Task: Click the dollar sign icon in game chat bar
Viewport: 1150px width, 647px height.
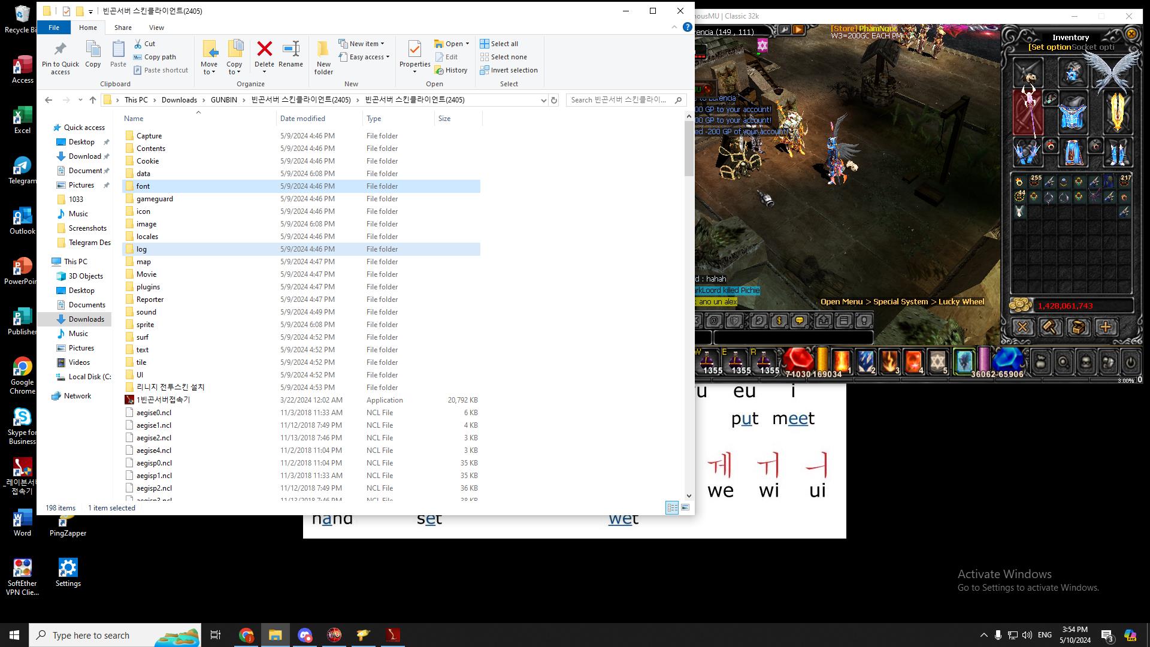Action: [779, 321]
